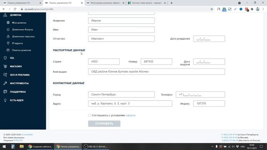Open the Chrome extensions puzzle icon
This screenshot has height=150, width=267.
[x=252, y=9]
